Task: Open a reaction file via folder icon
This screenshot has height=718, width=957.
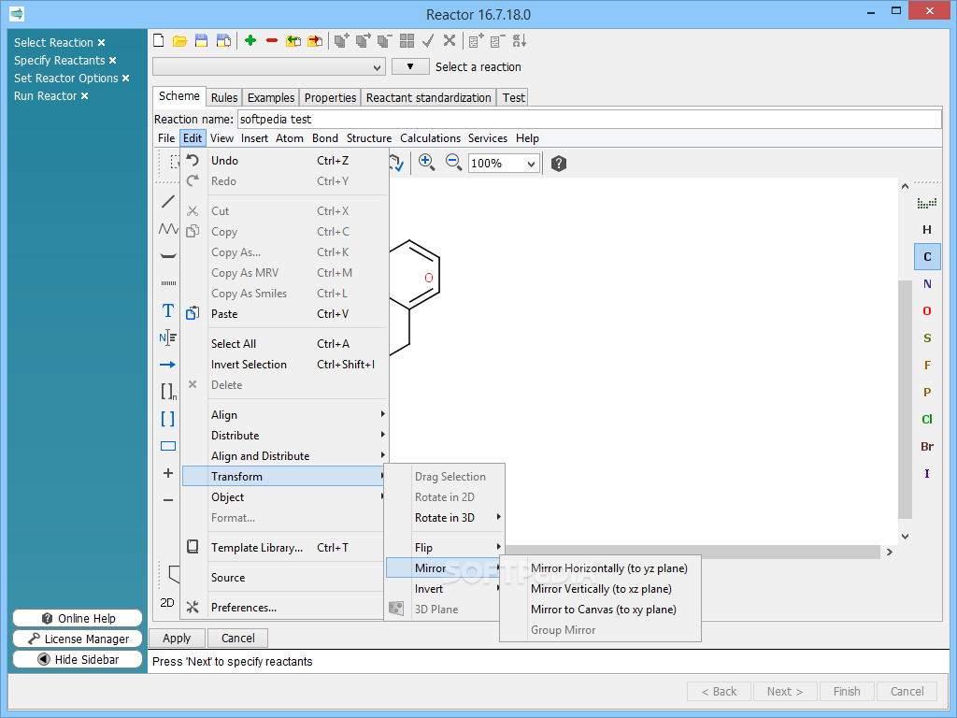Action: 179,41
